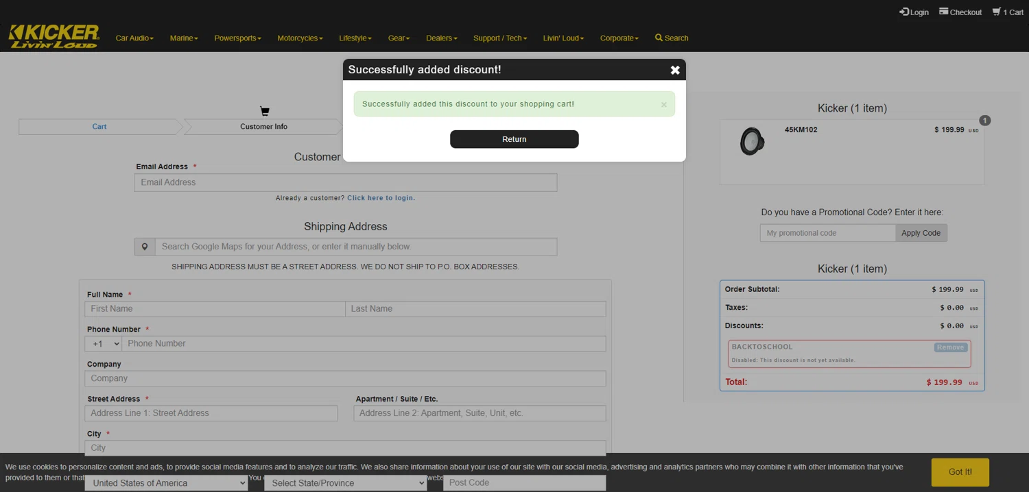The height and width of the screenshot is (492, 1029).
Task: Click the Phone Number field
Action: pyautogui.click(x=364, y=344)
